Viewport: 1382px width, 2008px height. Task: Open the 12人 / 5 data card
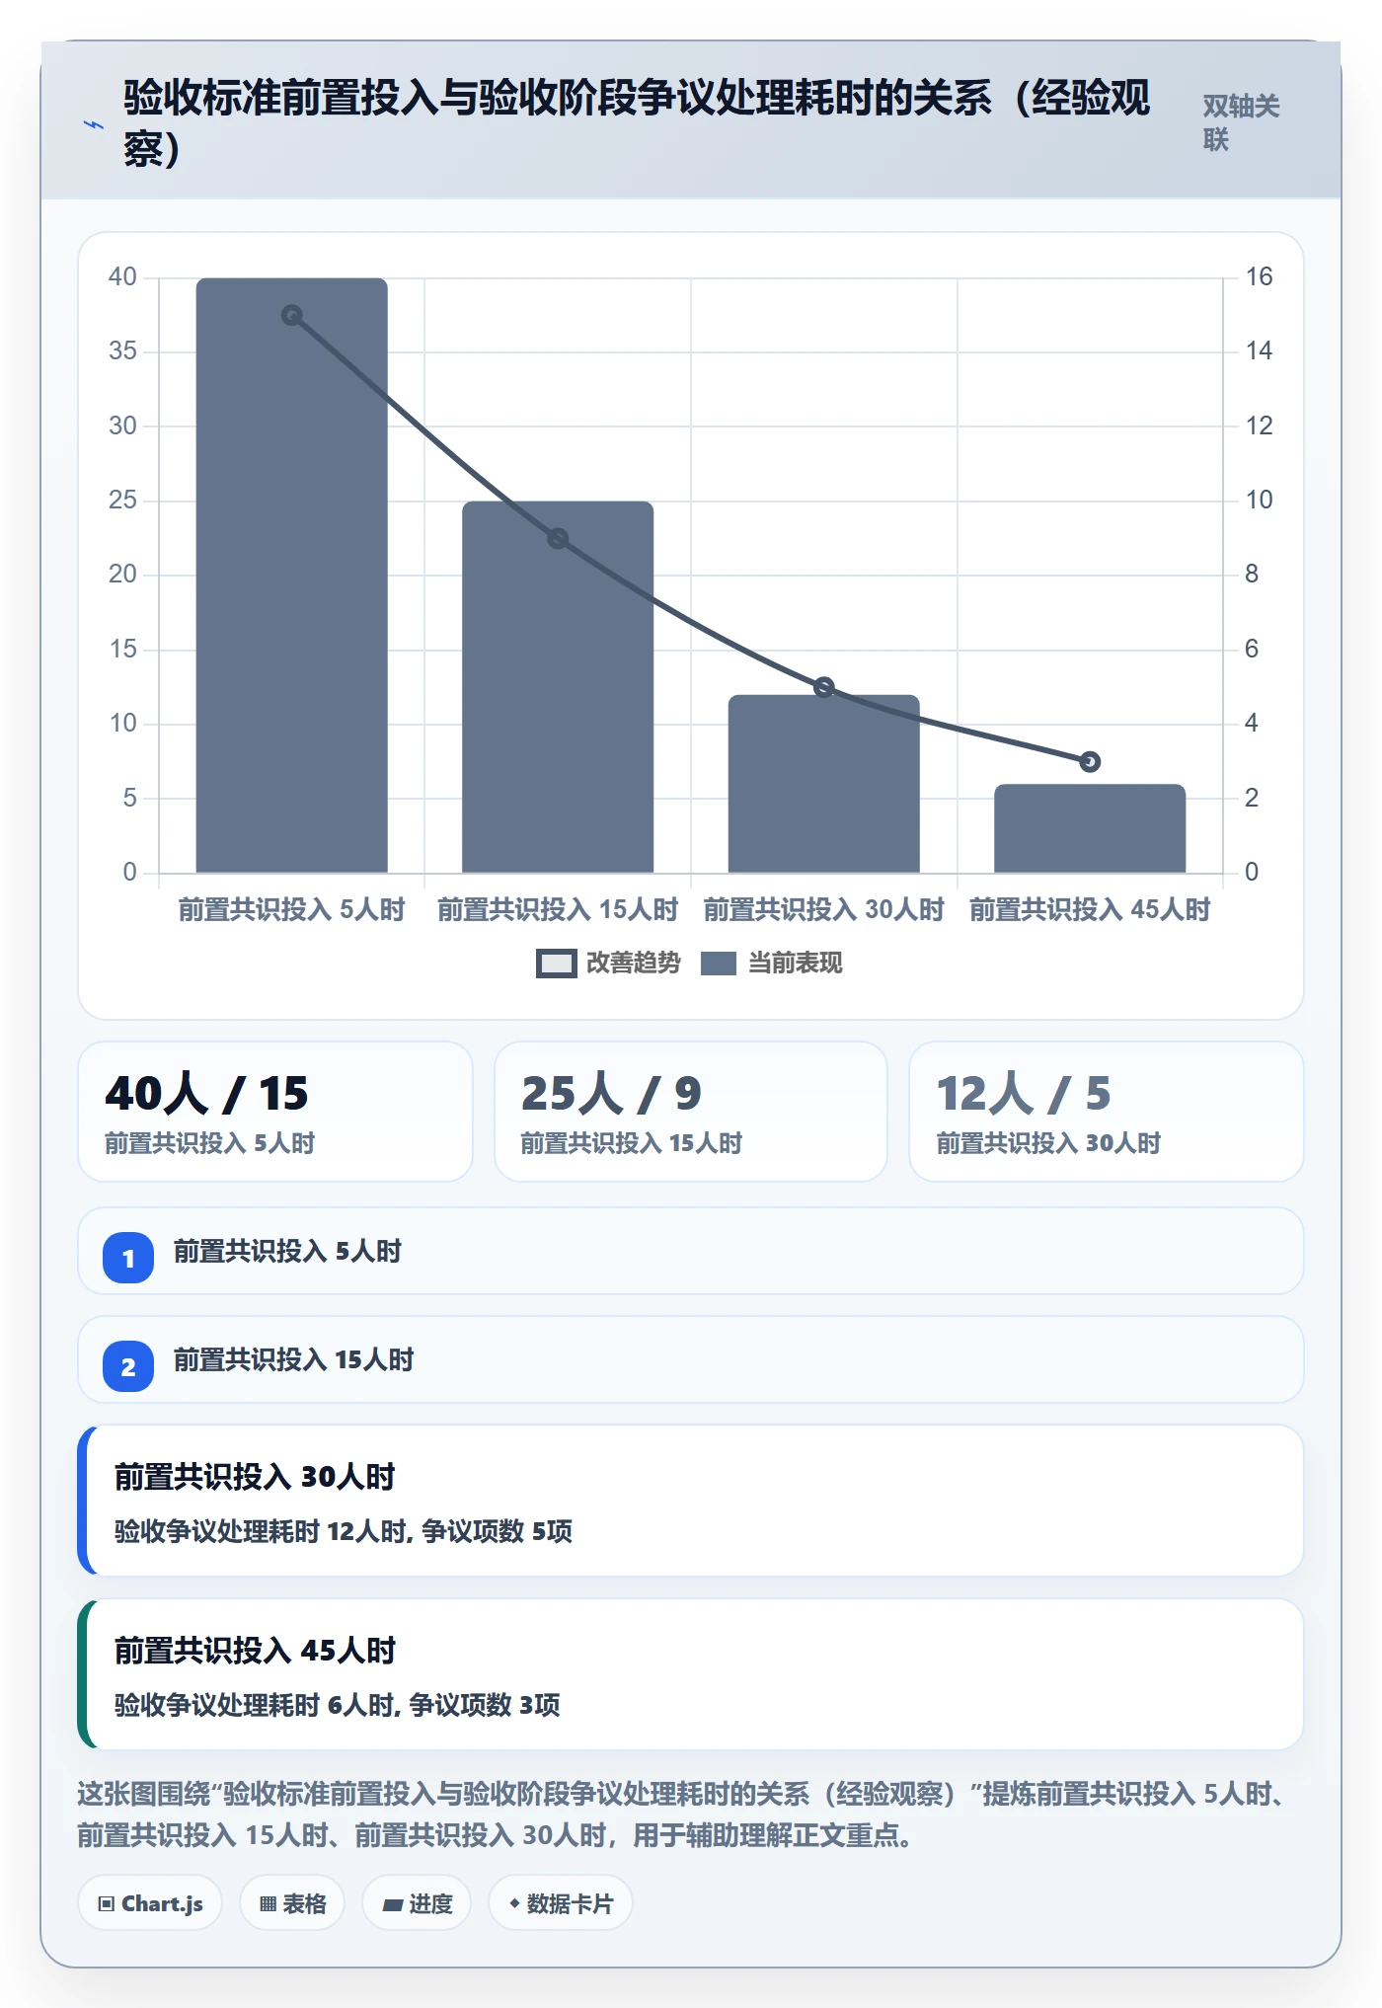coord(1107,1112)
